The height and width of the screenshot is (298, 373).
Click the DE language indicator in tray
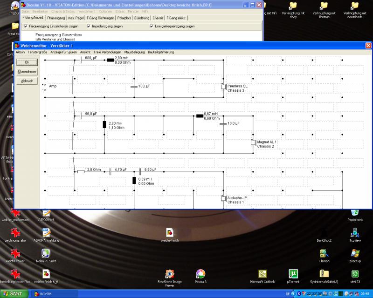[x=288, y=294]
